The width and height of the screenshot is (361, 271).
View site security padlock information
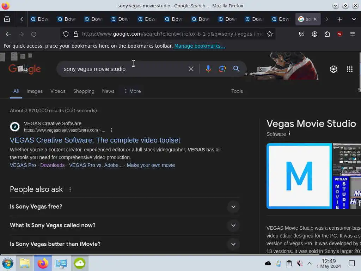76,34
